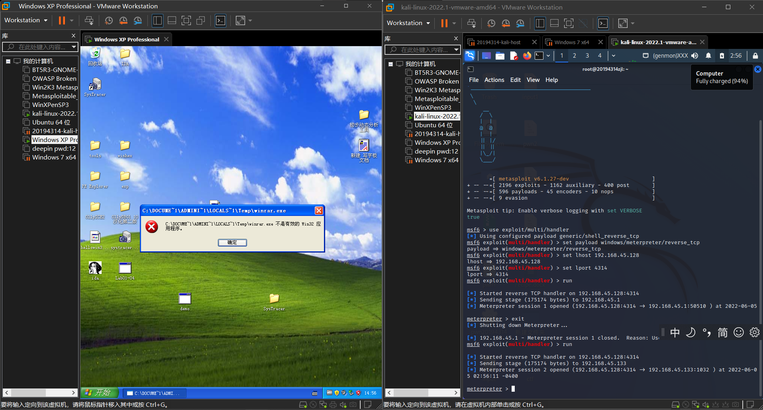763x410 pixels.
Task: Open the terminal File menu
Action: click(474, 80)
